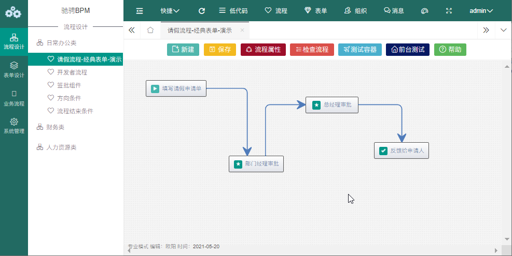Toggle fullscreen mode icon
Screen dimensions: 512x256
(449, 11)
